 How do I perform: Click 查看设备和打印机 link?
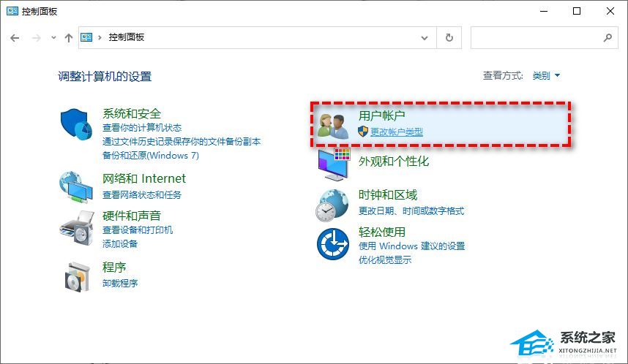[x=138, y=230]
